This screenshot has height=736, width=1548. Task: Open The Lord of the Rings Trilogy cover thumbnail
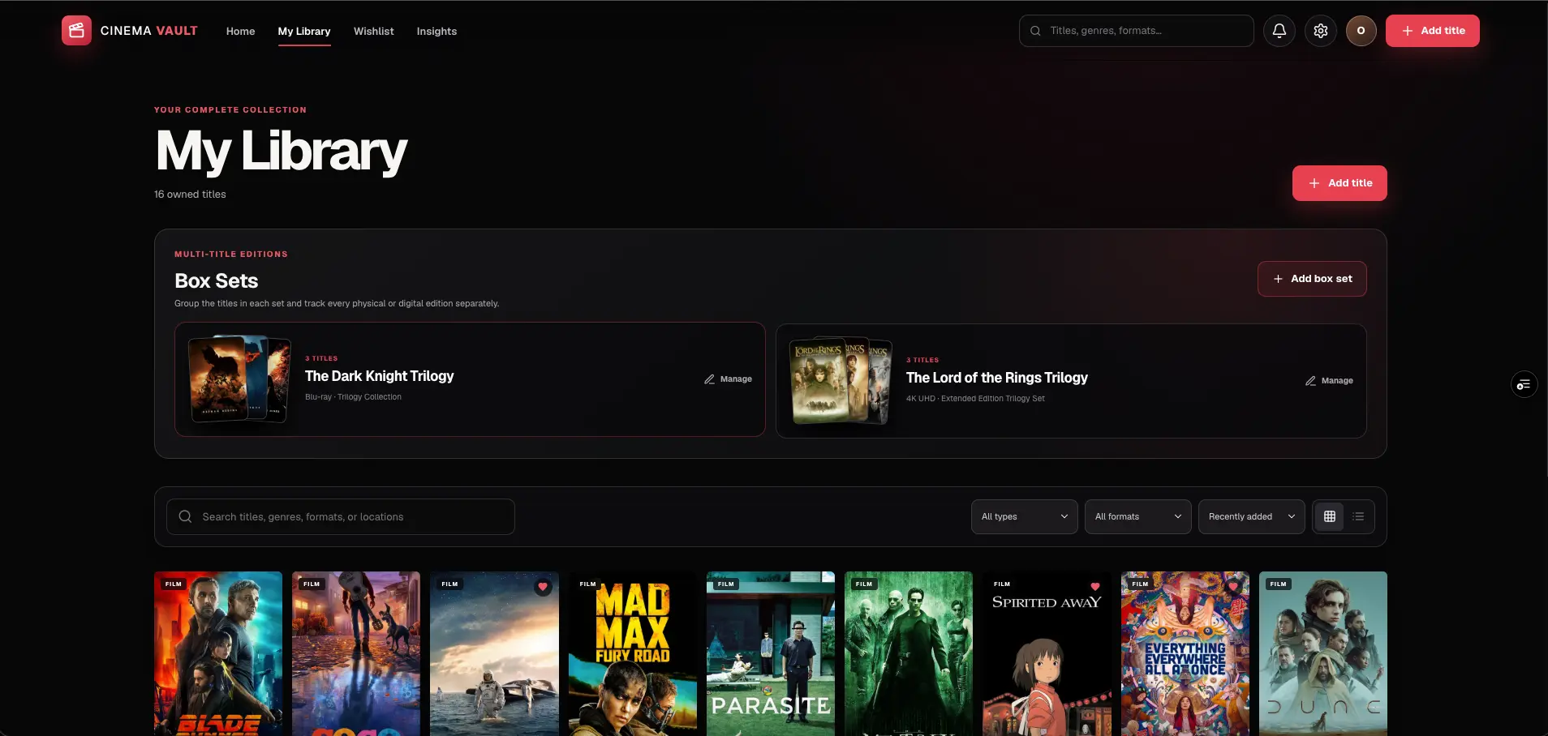point(841,380)
